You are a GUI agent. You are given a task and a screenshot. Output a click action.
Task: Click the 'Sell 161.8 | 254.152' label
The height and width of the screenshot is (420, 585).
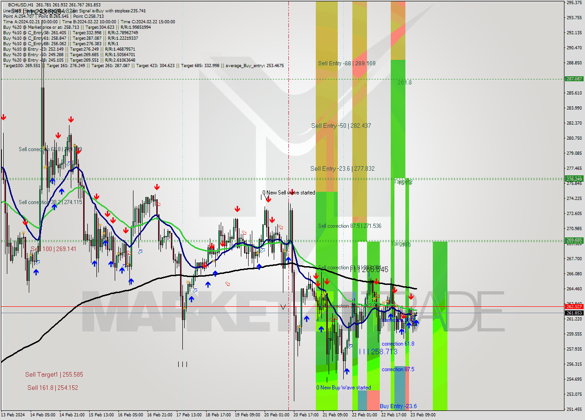pos(53,388)
